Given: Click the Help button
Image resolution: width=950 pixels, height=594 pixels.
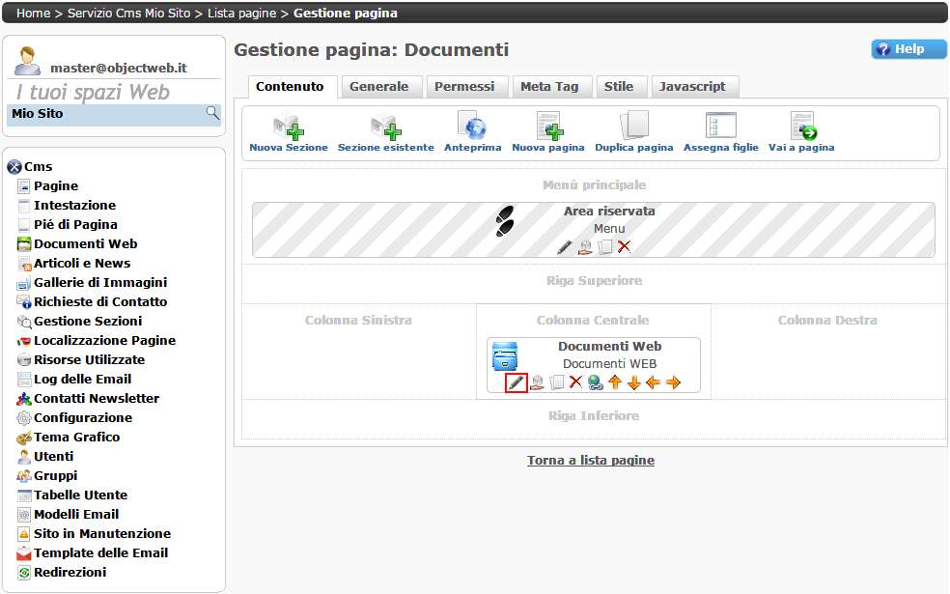Looking at the screenshot, I should pos(908,49).
